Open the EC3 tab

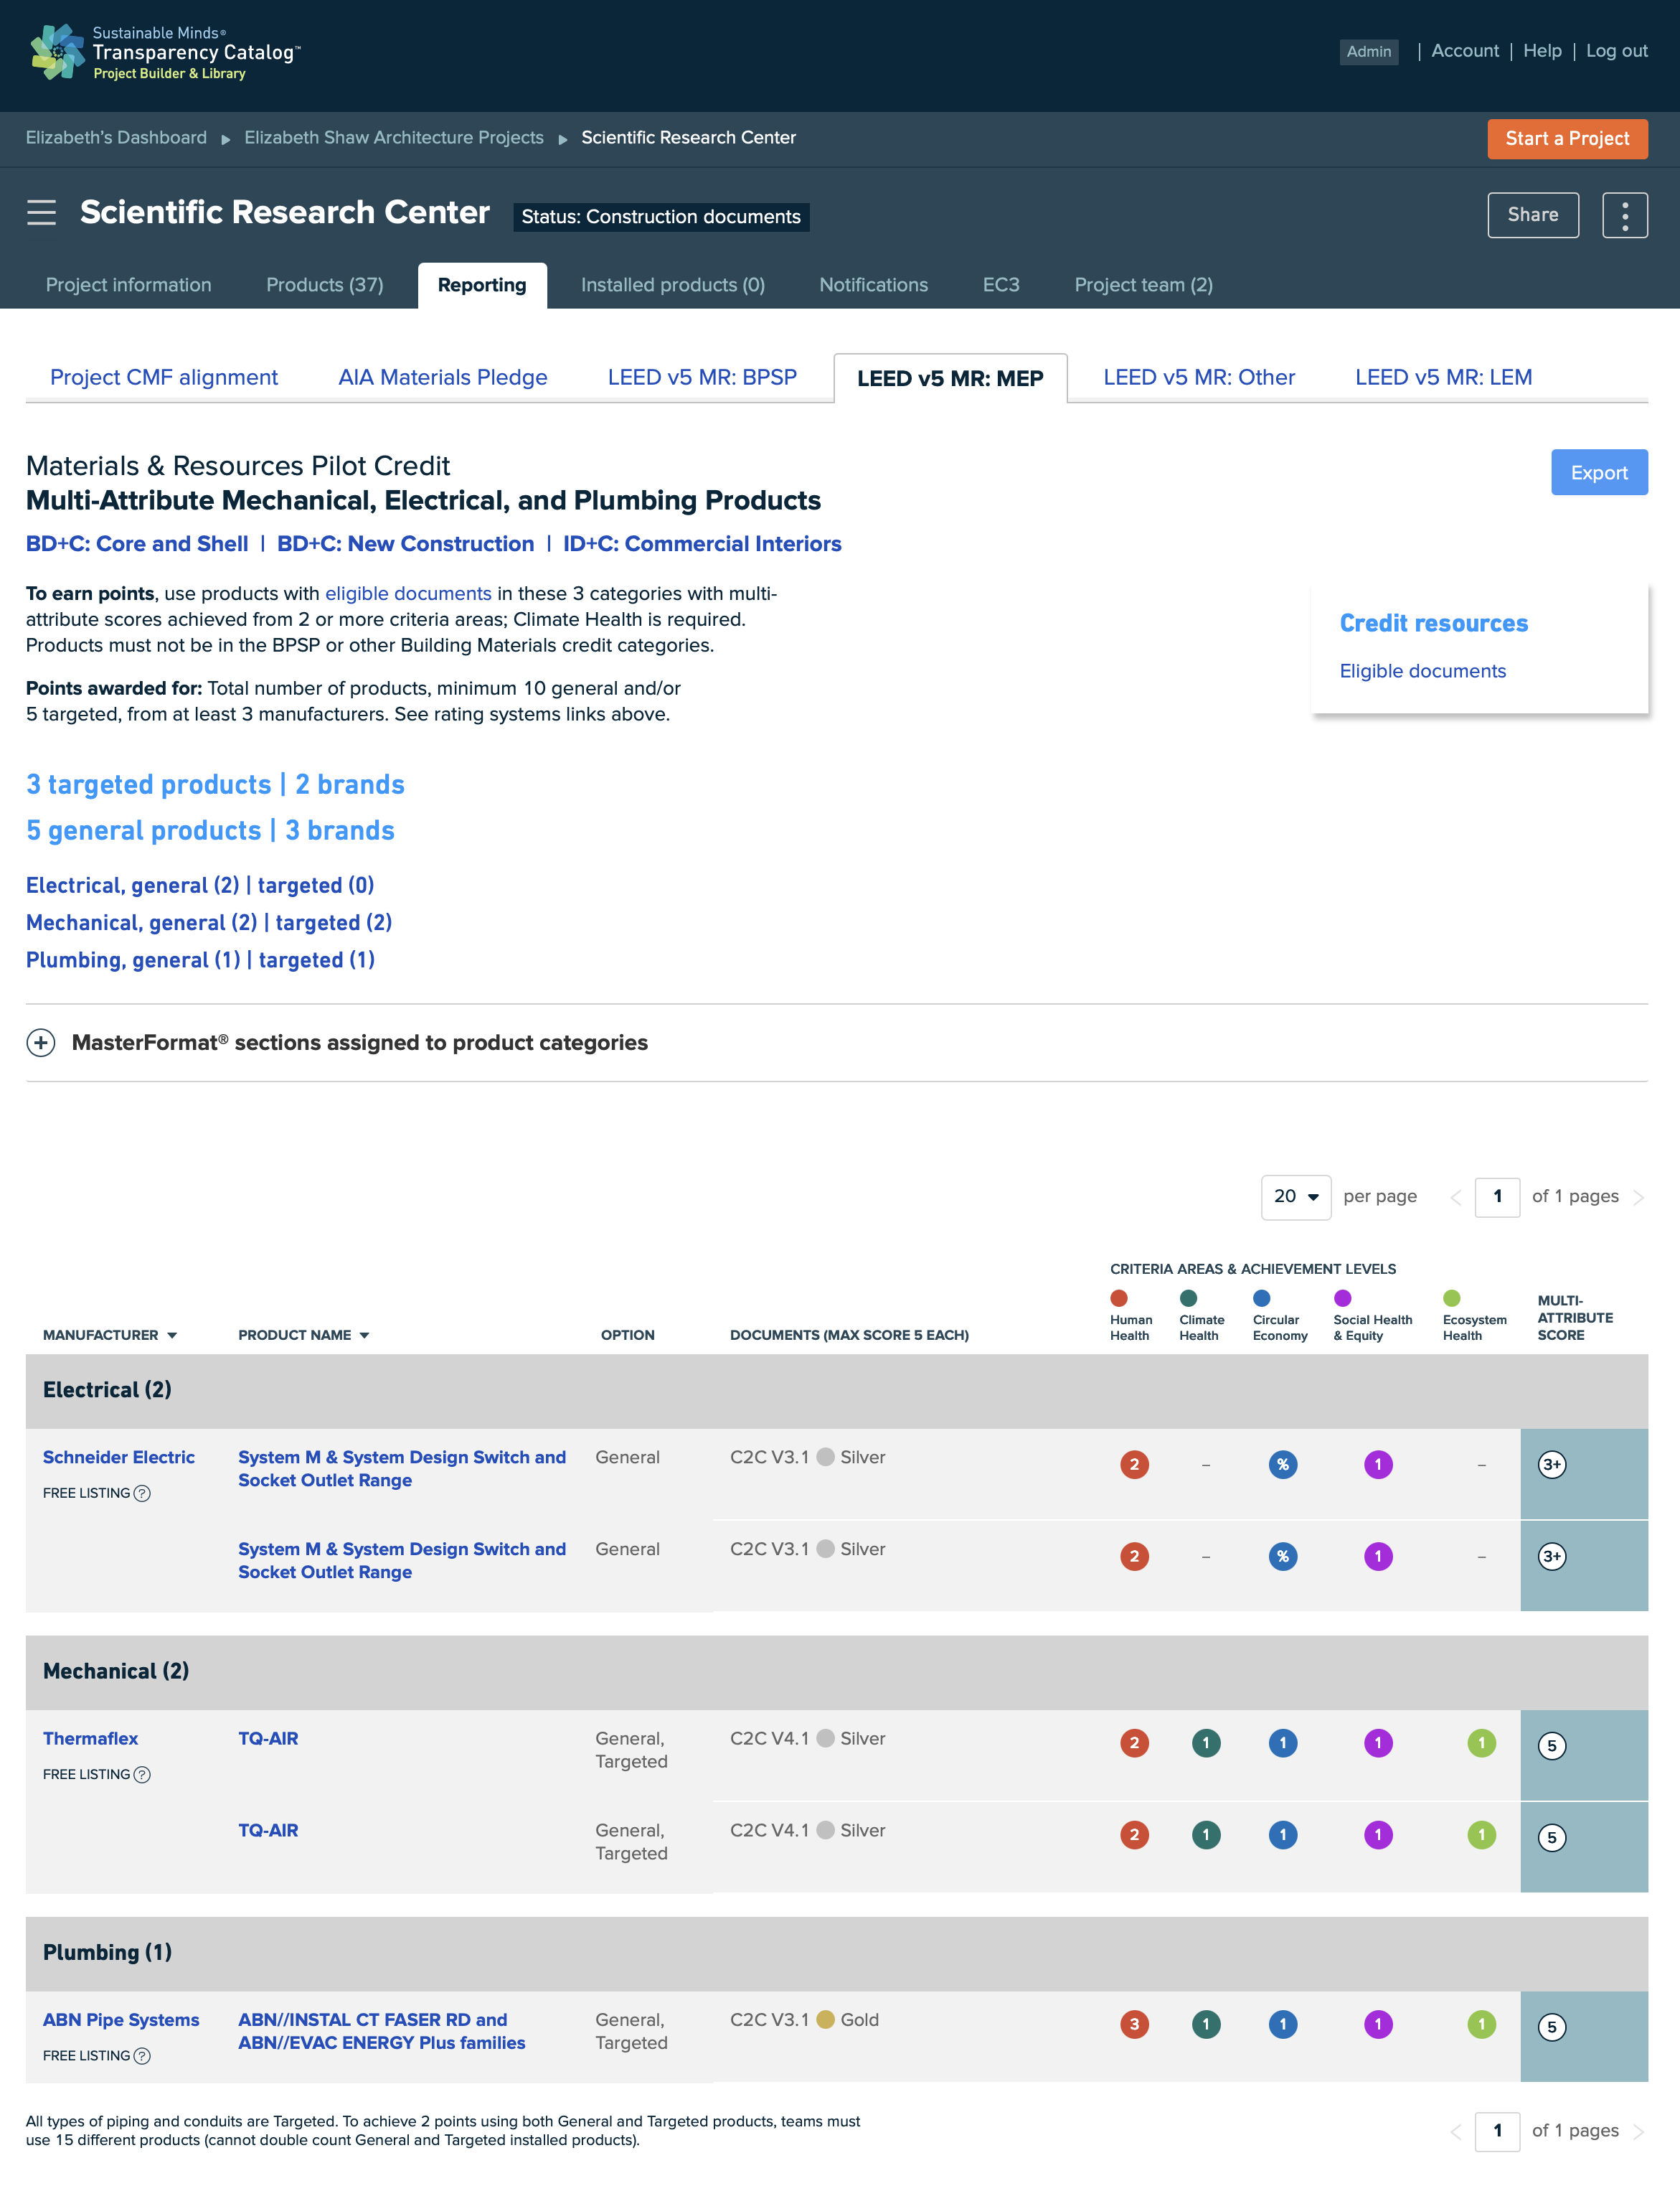[x=1001, y=285]
